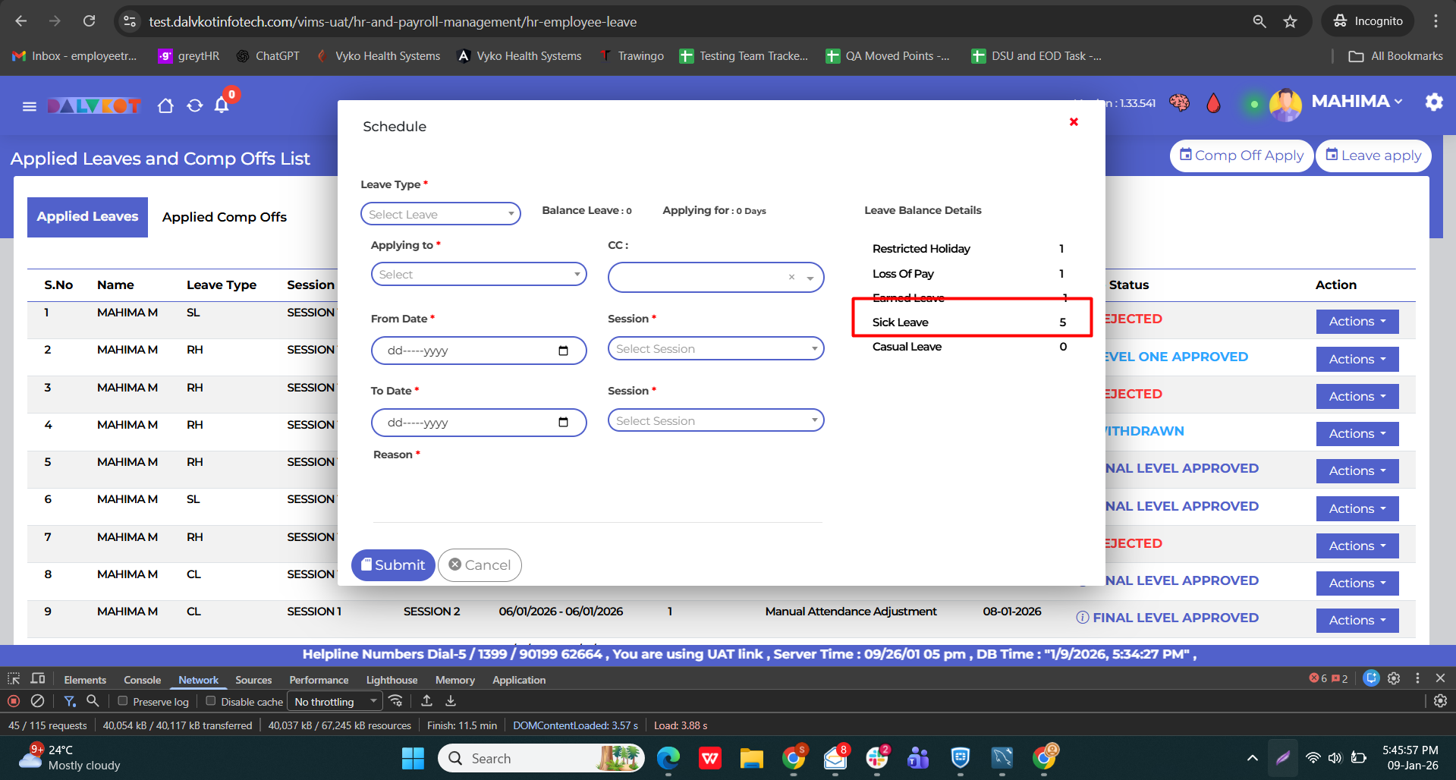Screen dimensions: 1456x780
Task: Close the Schedule dialog with red X
Action: 1074,122
